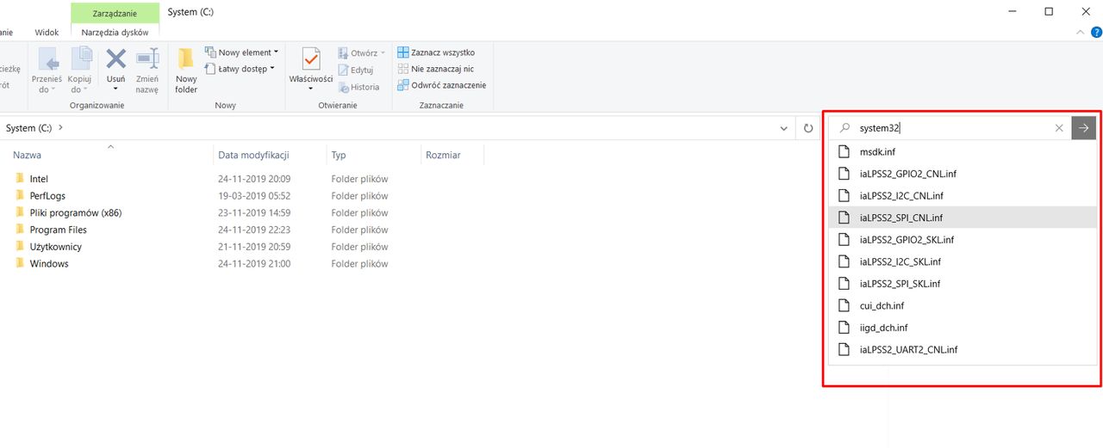Select the Program Files folder icon

(21, 230)
